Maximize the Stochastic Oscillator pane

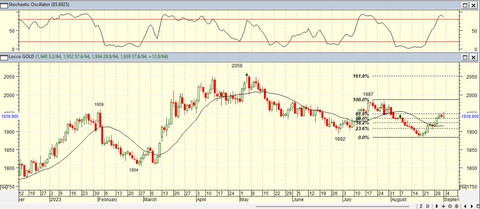pos(465,5)
